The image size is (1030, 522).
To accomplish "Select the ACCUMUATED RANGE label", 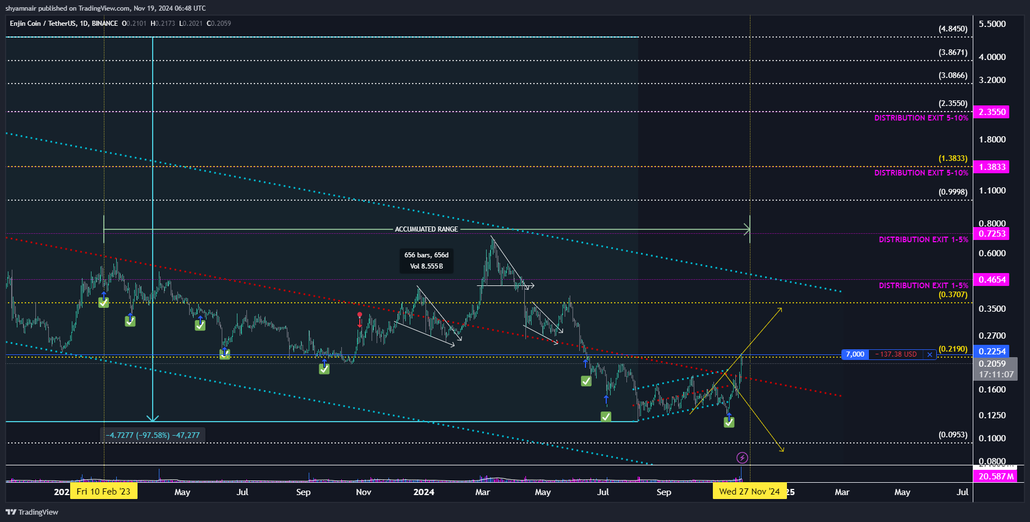I will [x=427, y=229].
